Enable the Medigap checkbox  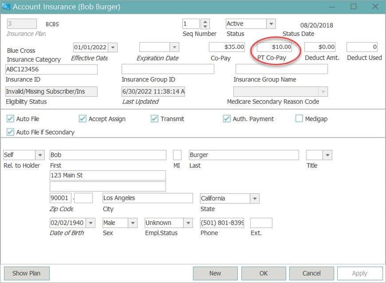(299, 119)
